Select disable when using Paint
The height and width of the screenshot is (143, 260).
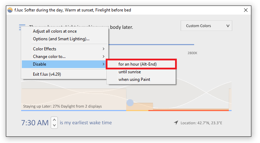[x=141, y=79]
